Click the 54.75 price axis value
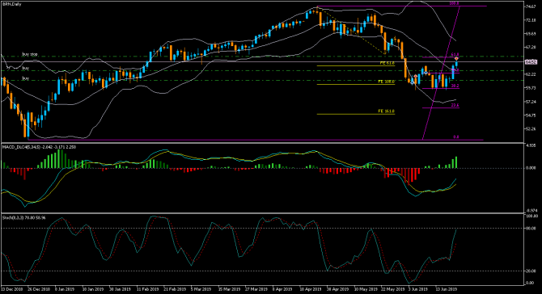Image resolution: width=542 pixels, height=294 pixels. [x=531, y=115]
